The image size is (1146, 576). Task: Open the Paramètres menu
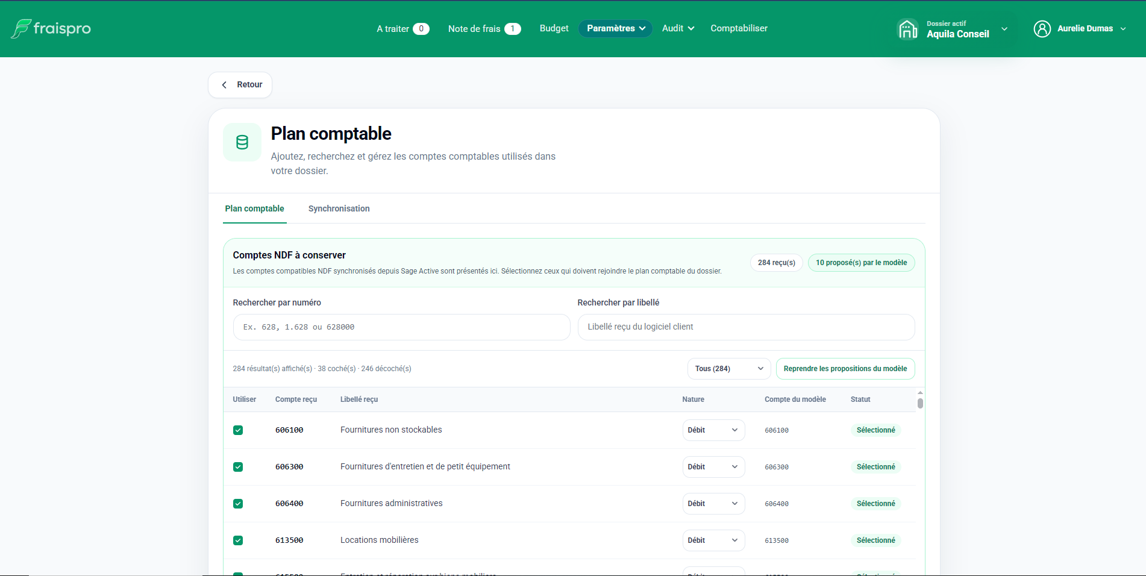(x=615, y=28)
